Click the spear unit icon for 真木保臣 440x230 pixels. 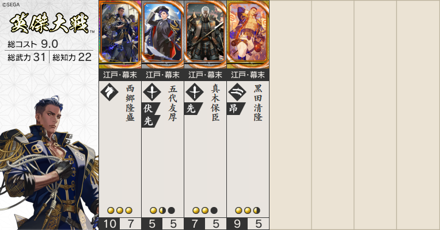(x=195, y=92)
